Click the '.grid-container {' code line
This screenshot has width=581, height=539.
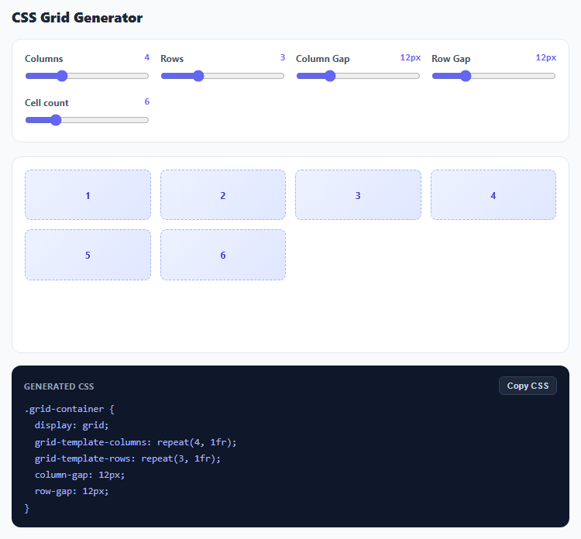click(x=69, y=409)
